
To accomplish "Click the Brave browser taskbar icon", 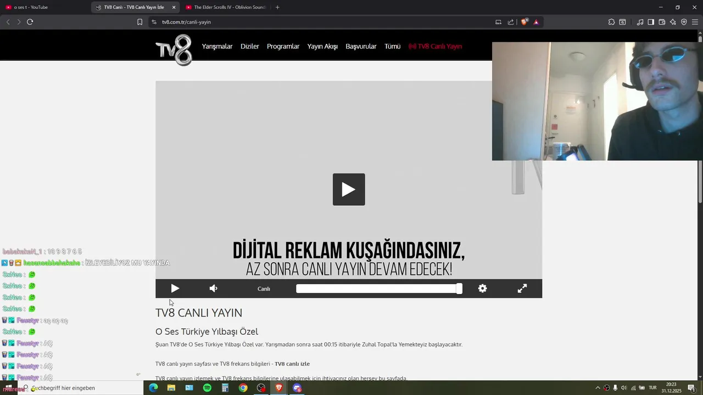I will click(279, 388).
